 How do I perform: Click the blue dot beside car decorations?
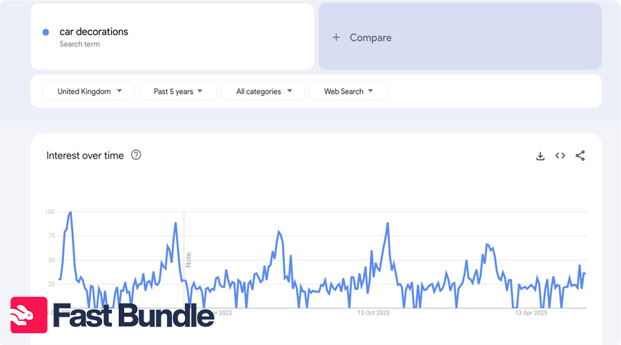(46, 32)
